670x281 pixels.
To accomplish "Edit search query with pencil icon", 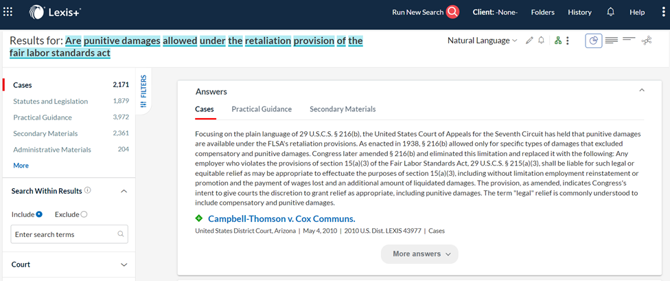I will pyautogui.click(x=530, y=41).
